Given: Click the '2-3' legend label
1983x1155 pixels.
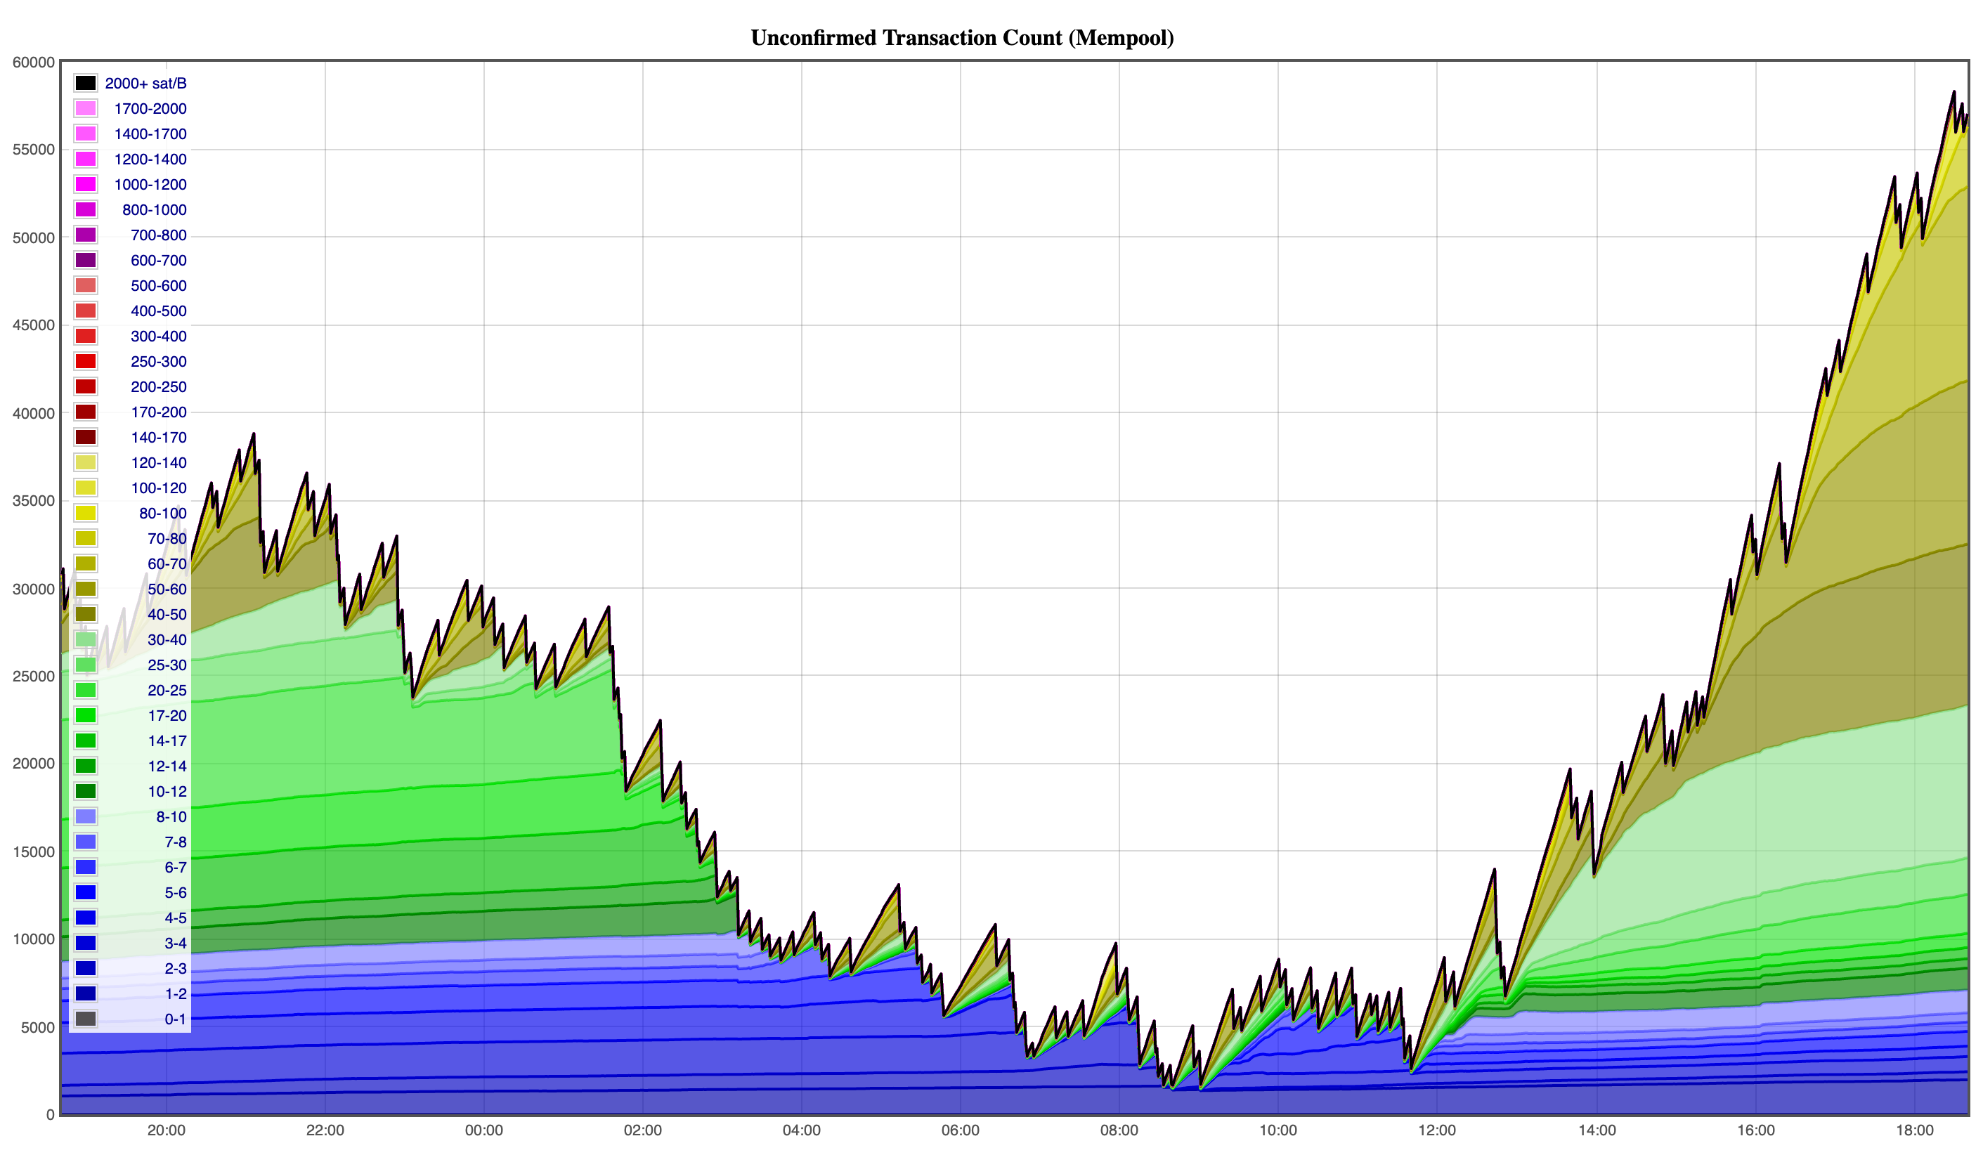Looking at the screenshot, I should (176, 969).
